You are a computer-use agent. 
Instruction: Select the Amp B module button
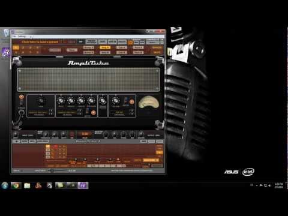coord(105,52)
